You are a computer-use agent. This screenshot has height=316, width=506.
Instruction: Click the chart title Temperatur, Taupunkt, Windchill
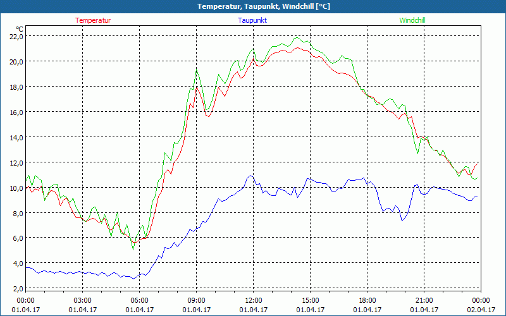pos(264,6)
